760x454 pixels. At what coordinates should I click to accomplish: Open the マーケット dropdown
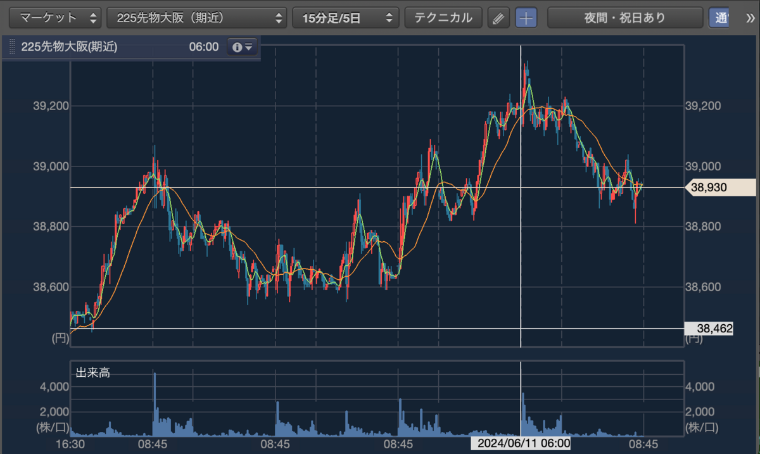[x=56, y=18]
